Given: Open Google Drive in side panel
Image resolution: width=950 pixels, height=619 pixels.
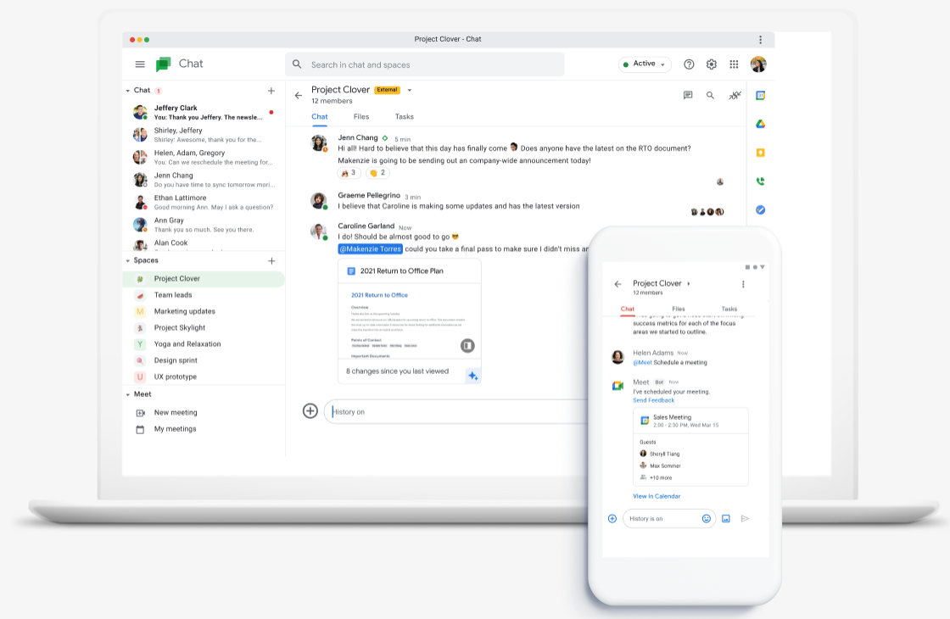Looking at the screenshot, I should tap(761, 125).
